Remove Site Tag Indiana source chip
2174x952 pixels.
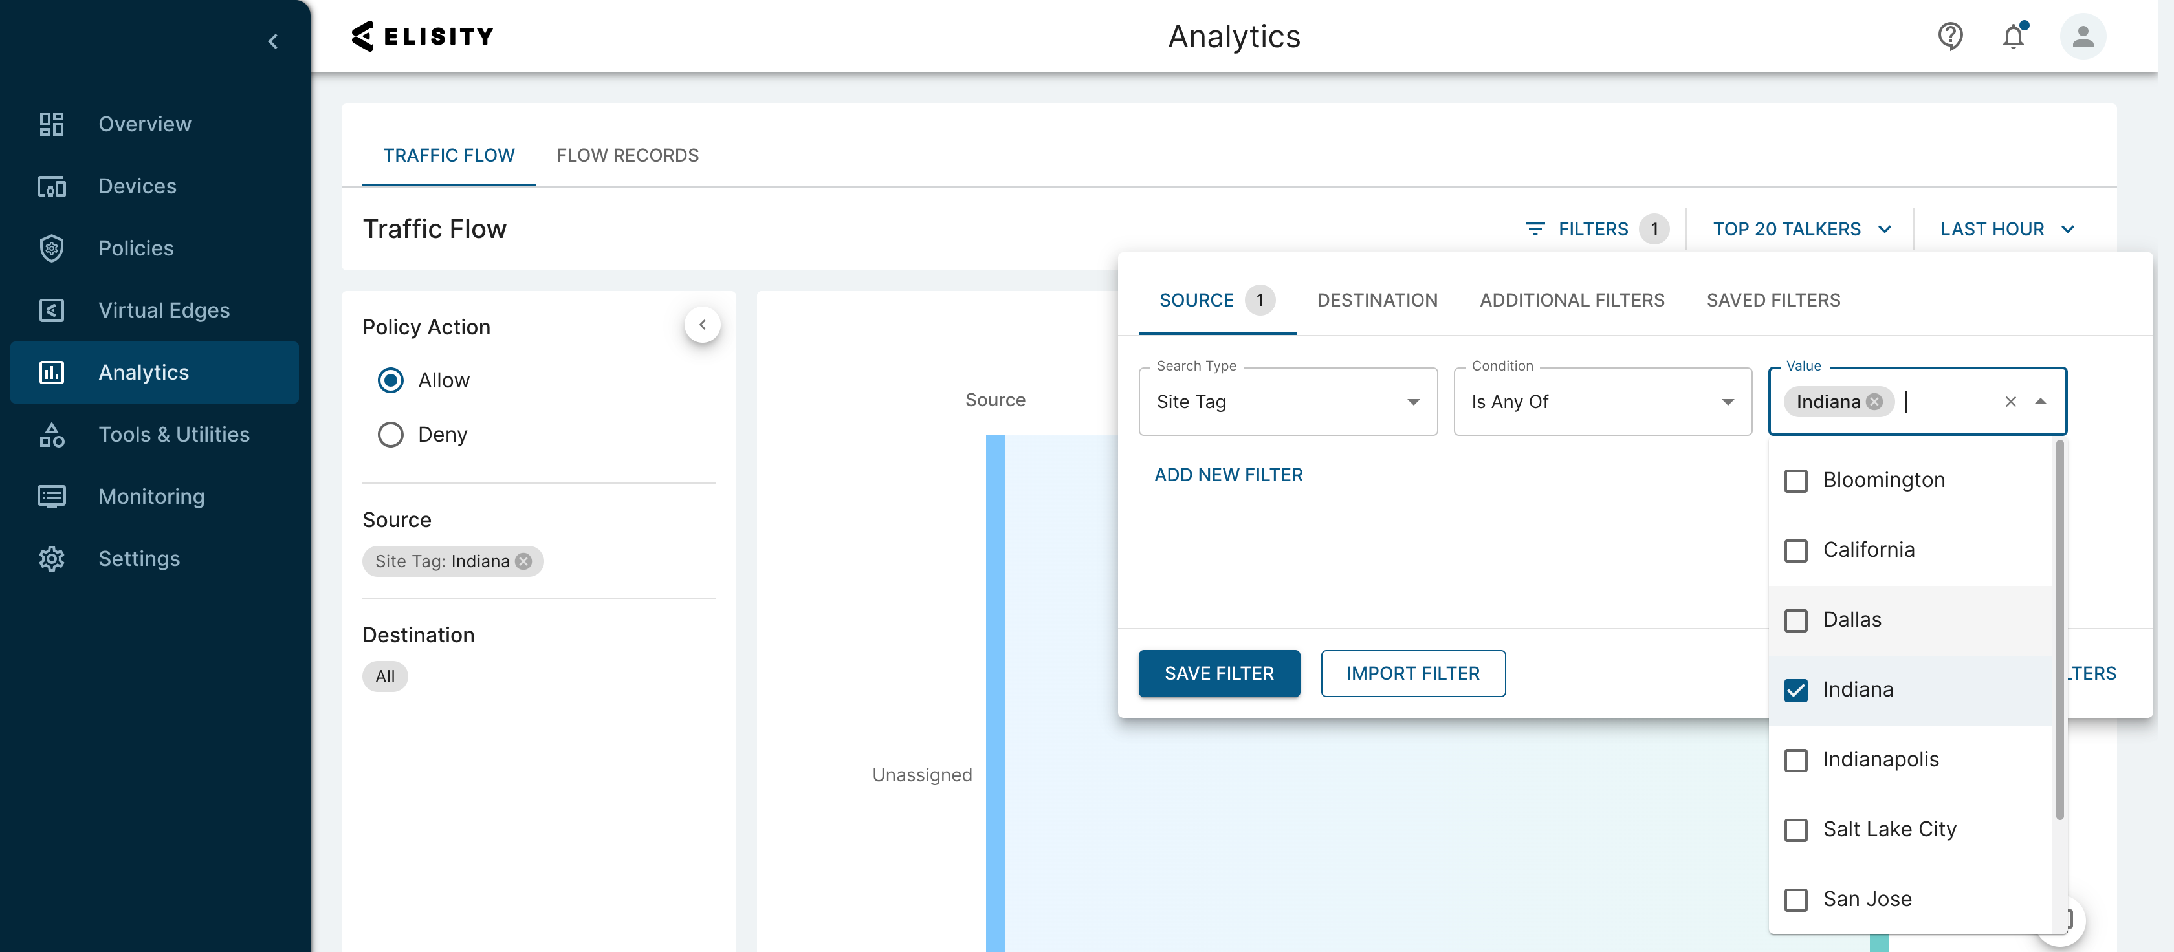click(x=523, y=561)
